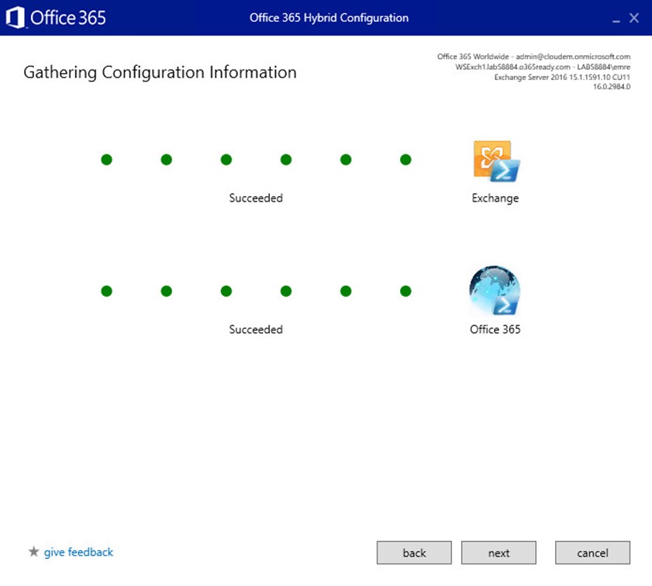Click the "Office 365 Hybrid Configuration" window title
The height and width of the screenshot is (586, 652).
coord(329,18)
